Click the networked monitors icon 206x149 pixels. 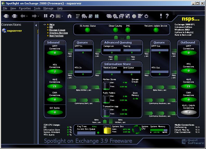[122, 16]
